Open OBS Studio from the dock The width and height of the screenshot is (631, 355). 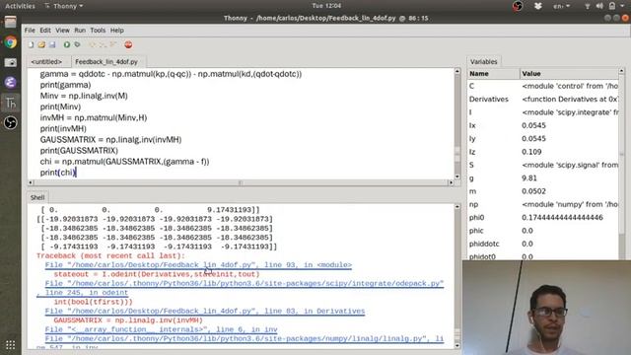point(11,122)
